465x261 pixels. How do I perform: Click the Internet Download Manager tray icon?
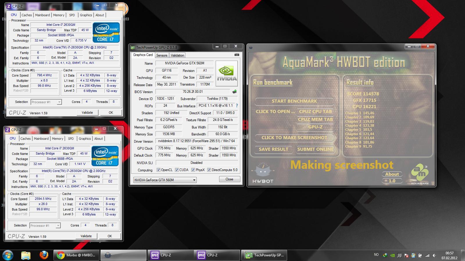click(x=385, y=255)
